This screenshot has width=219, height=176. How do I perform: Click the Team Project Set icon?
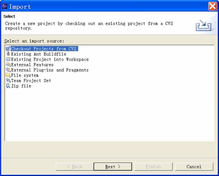click(8, 81)
